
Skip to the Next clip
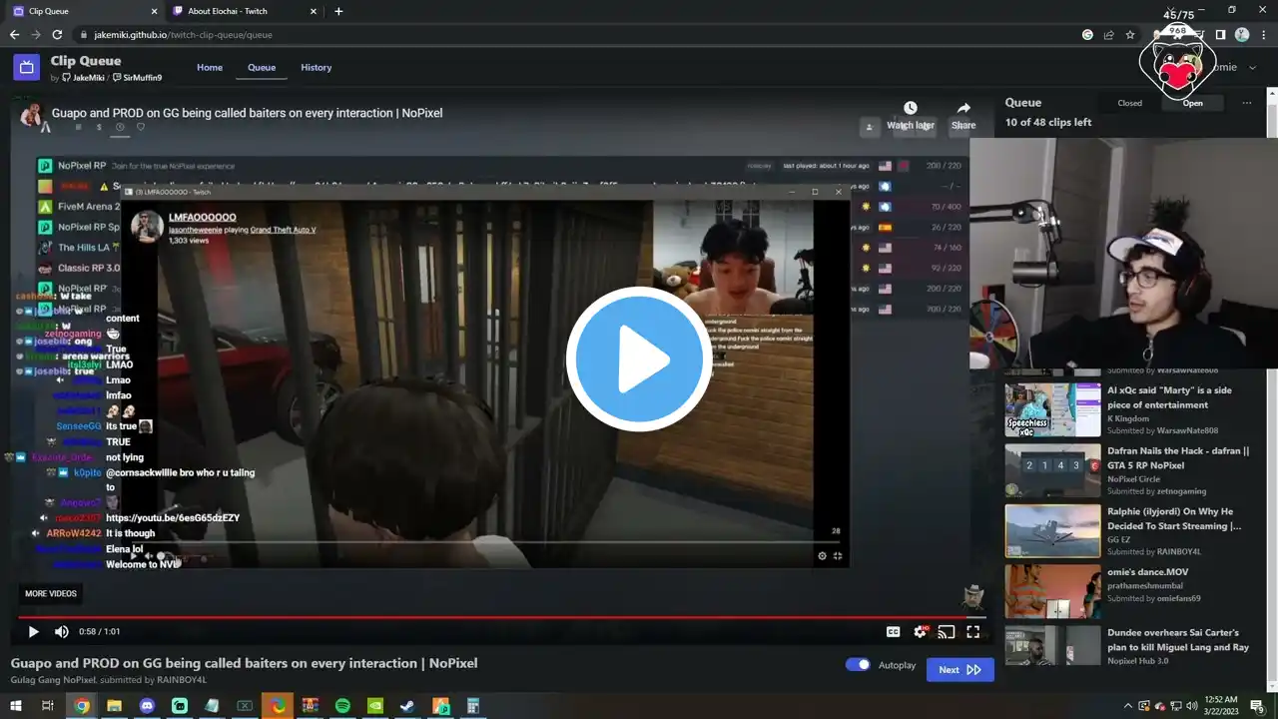pyautogui.click(x=959, y=670)
